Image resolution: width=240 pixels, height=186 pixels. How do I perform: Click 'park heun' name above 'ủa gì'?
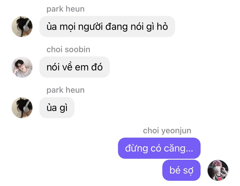click(x=66, y=90)
